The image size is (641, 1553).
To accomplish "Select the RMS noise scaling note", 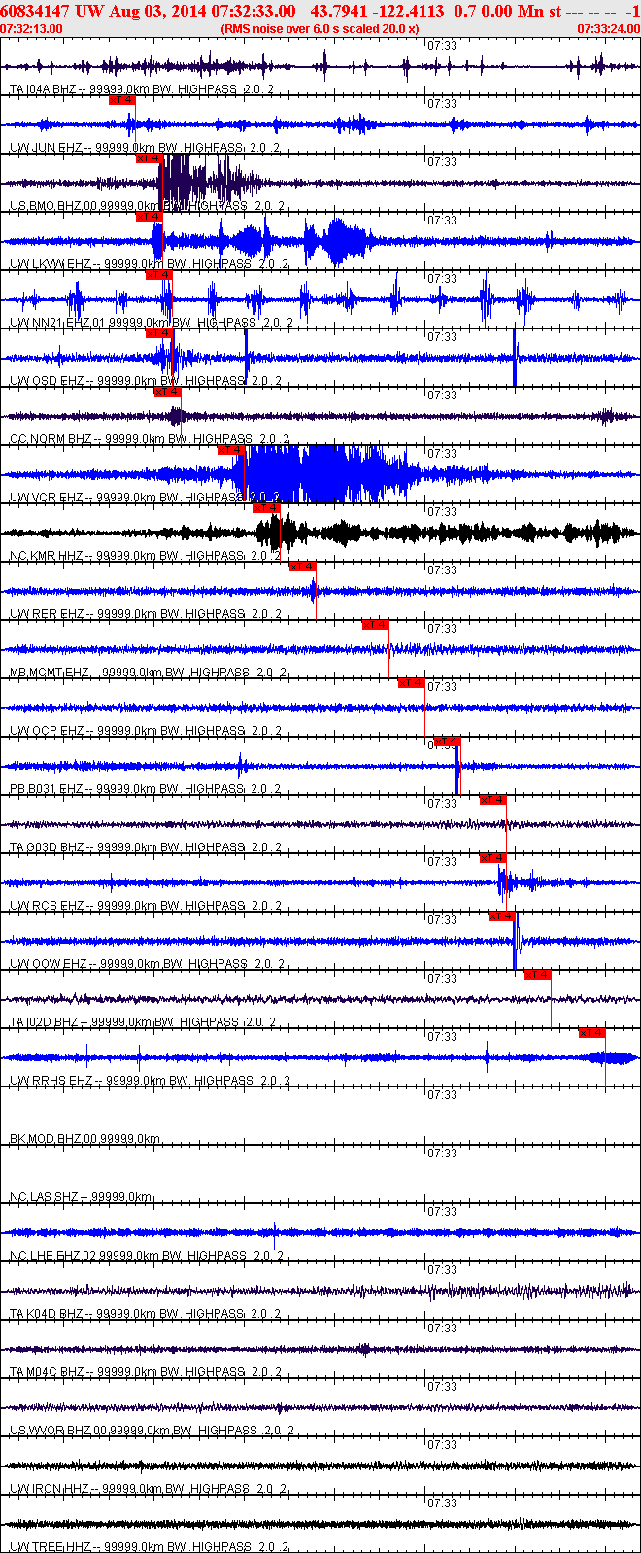I will 320,29.
